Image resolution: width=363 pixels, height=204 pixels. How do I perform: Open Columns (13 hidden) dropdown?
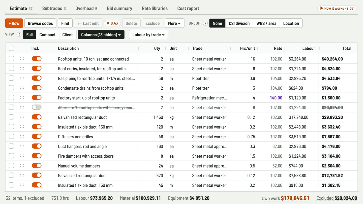101,35
